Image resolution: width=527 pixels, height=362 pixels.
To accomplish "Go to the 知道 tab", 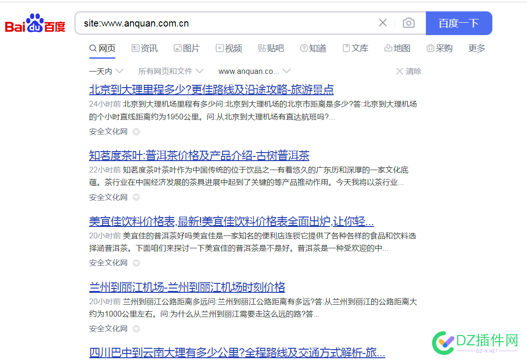I will click(x=313, y=48).
